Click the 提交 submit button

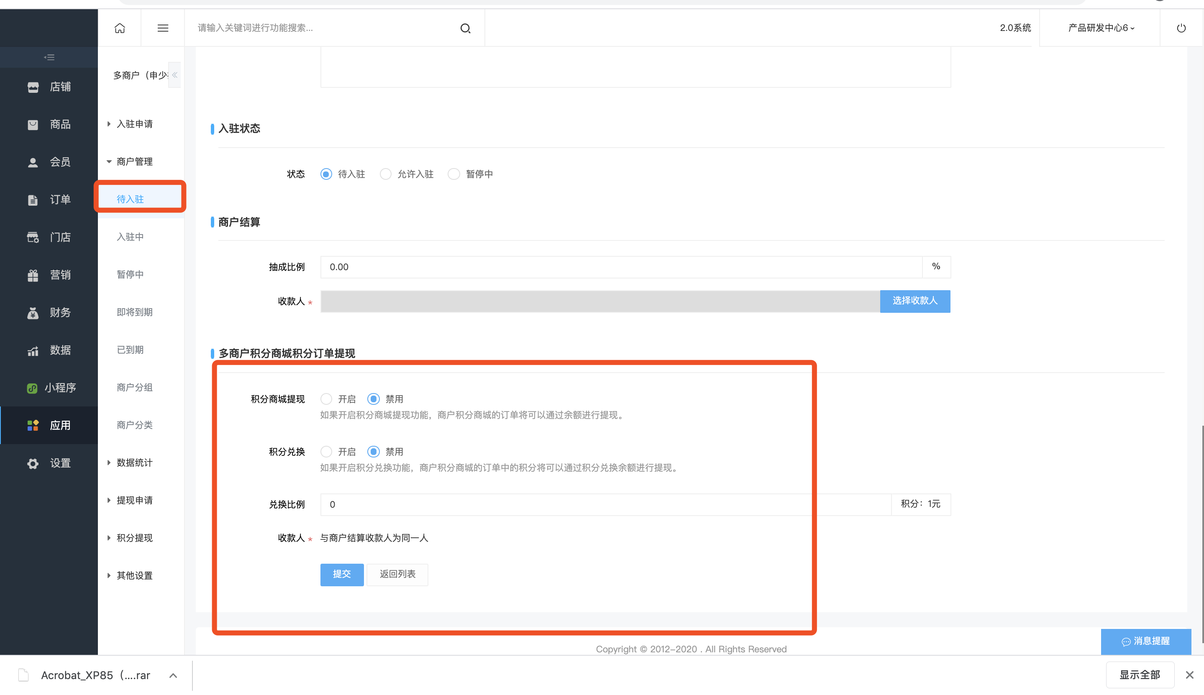[342, 574]
